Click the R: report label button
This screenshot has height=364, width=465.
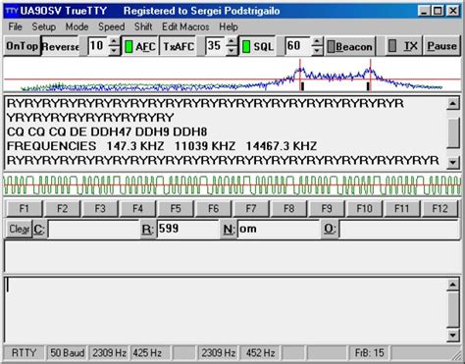147,229
